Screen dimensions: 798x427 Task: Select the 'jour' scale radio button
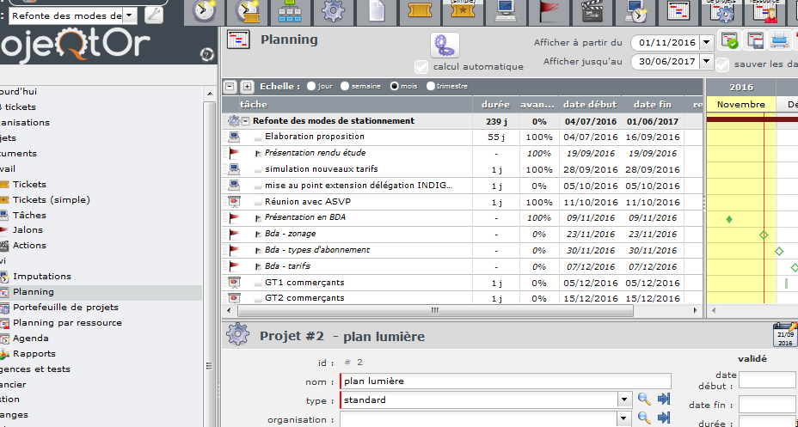[311, 86]
